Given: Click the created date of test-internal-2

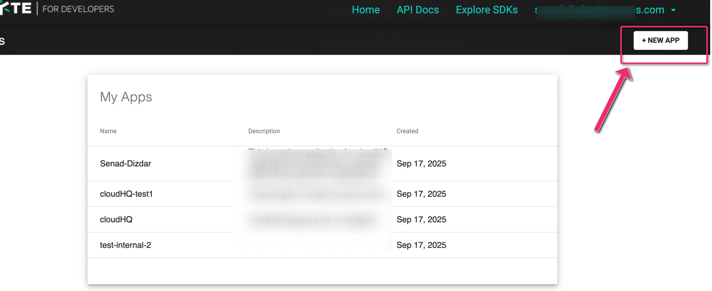Looking at the screenshot, I should (x=421, y=245).
